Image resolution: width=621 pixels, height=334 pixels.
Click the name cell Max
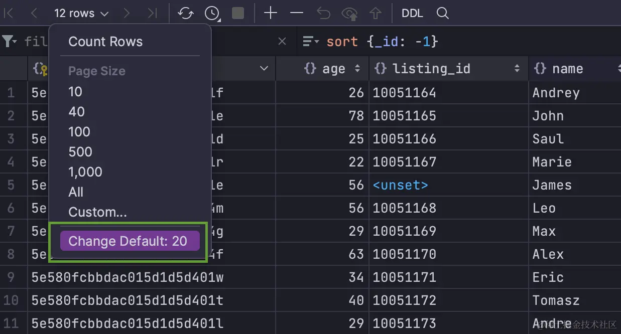pos(575,231)
